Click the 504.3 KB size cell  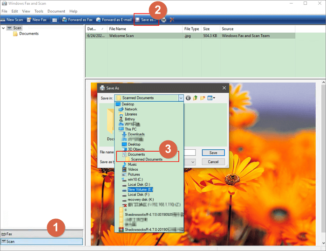(210, 36)
